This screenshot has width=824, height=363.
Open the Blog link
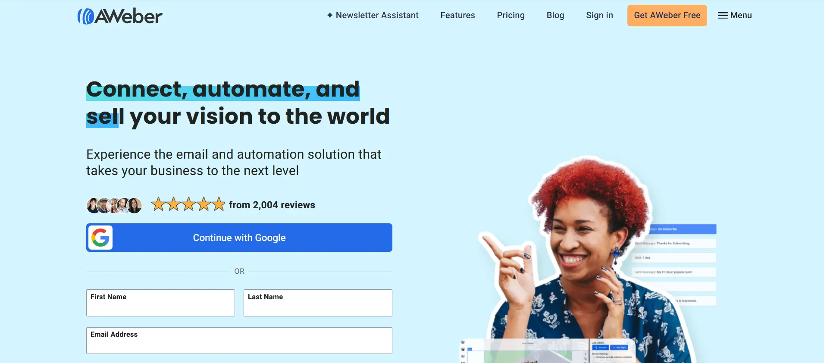pyautogui.click(x=555, y=15)
